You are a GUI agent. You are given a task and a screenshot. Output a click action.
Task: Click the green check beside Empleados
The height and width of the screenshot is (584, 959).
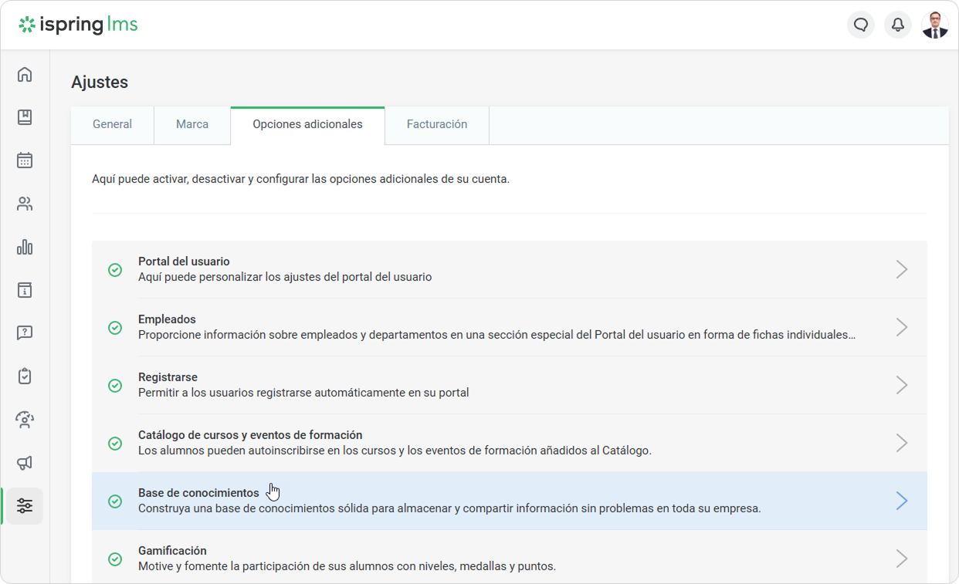(115, 328)
